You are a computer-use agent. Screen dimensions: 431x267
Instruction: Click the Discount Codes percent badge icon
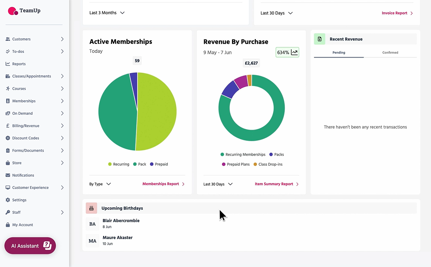8,138
